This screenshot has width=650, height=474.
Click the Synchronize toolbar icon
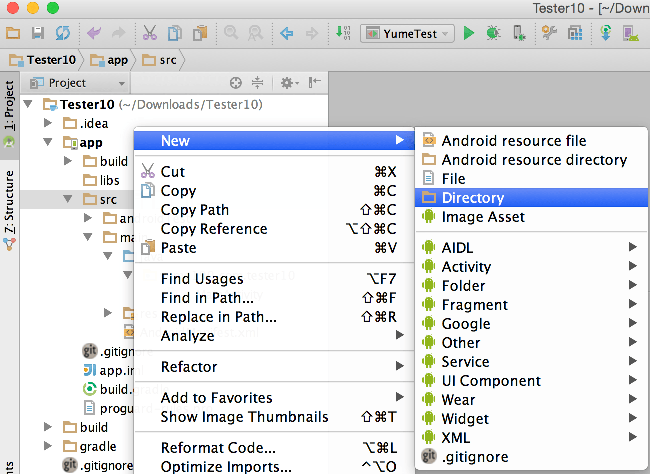(63, 33)
